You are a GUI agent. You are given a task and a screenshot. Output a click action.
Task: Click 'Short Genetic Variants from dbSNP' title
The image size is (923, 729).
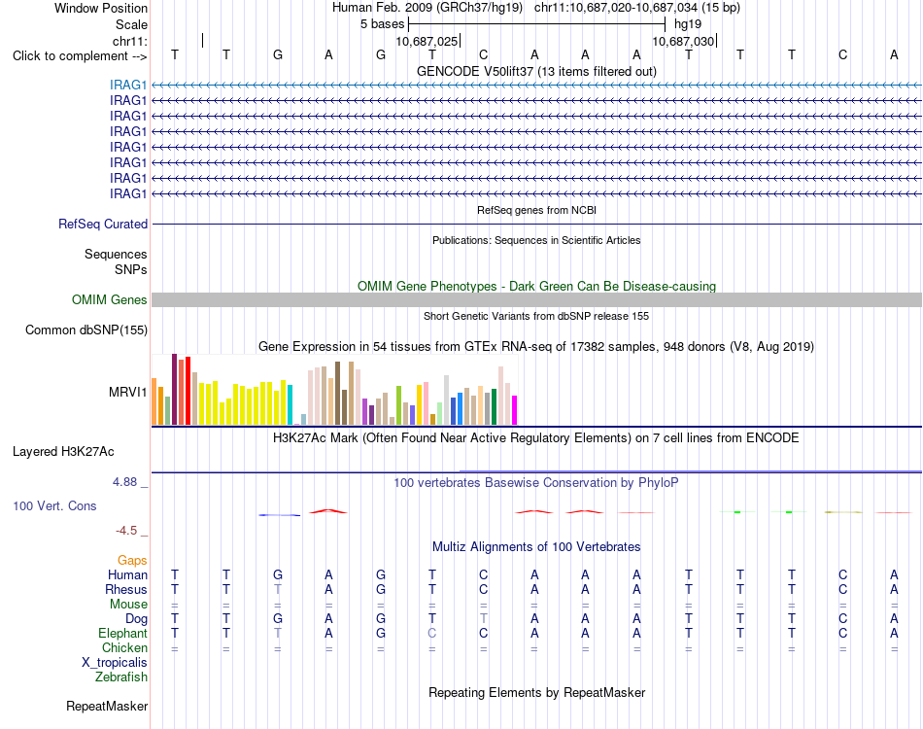536,316
